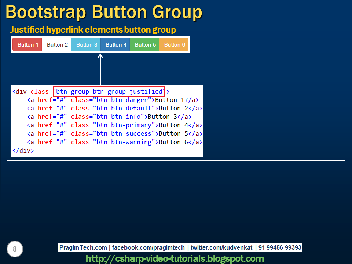Click the upward arrow pointing to Button 4
The width and height of the screenshot is (352, 264).
100,70
